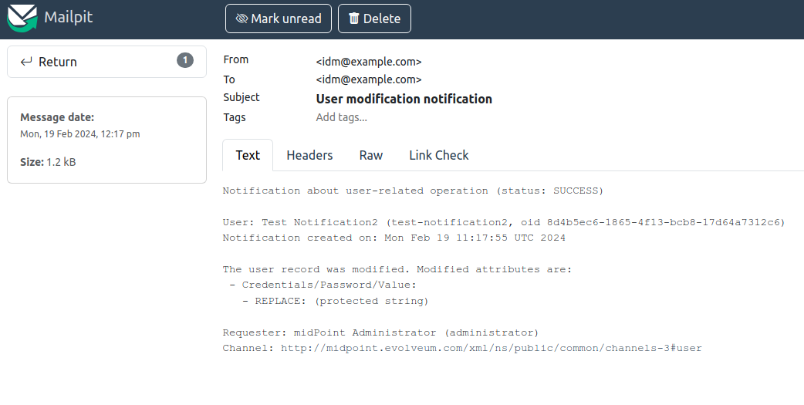The width and height of the screenshot is (804, 405).
Task: Switch to the Text tab
Action: [248, 155]
